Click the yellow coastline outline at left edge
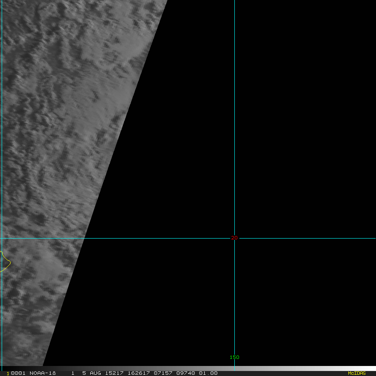The image size is (376, 376). (x=8, y=263)
